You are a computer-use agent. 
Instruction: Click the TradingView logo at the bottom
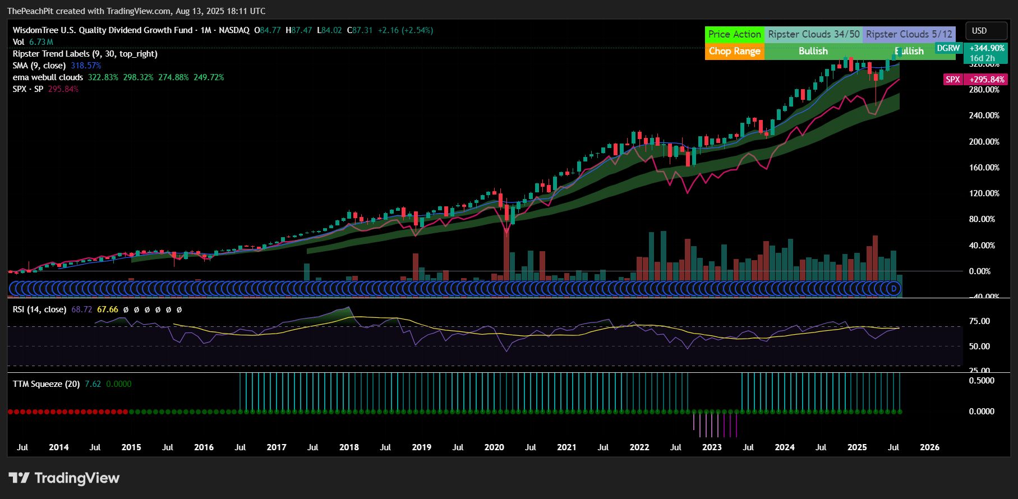pos(64,478)
